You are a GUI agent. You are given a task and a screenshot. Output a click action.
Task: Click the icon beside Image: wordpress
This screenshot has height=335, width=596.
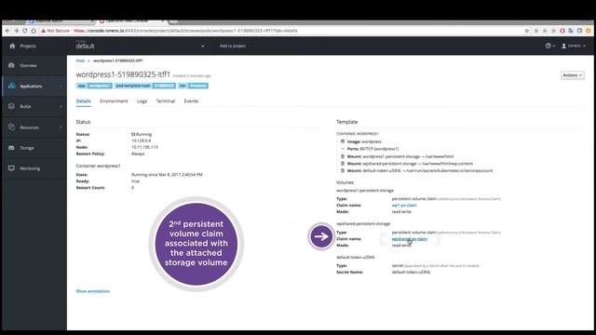[343, 141]
